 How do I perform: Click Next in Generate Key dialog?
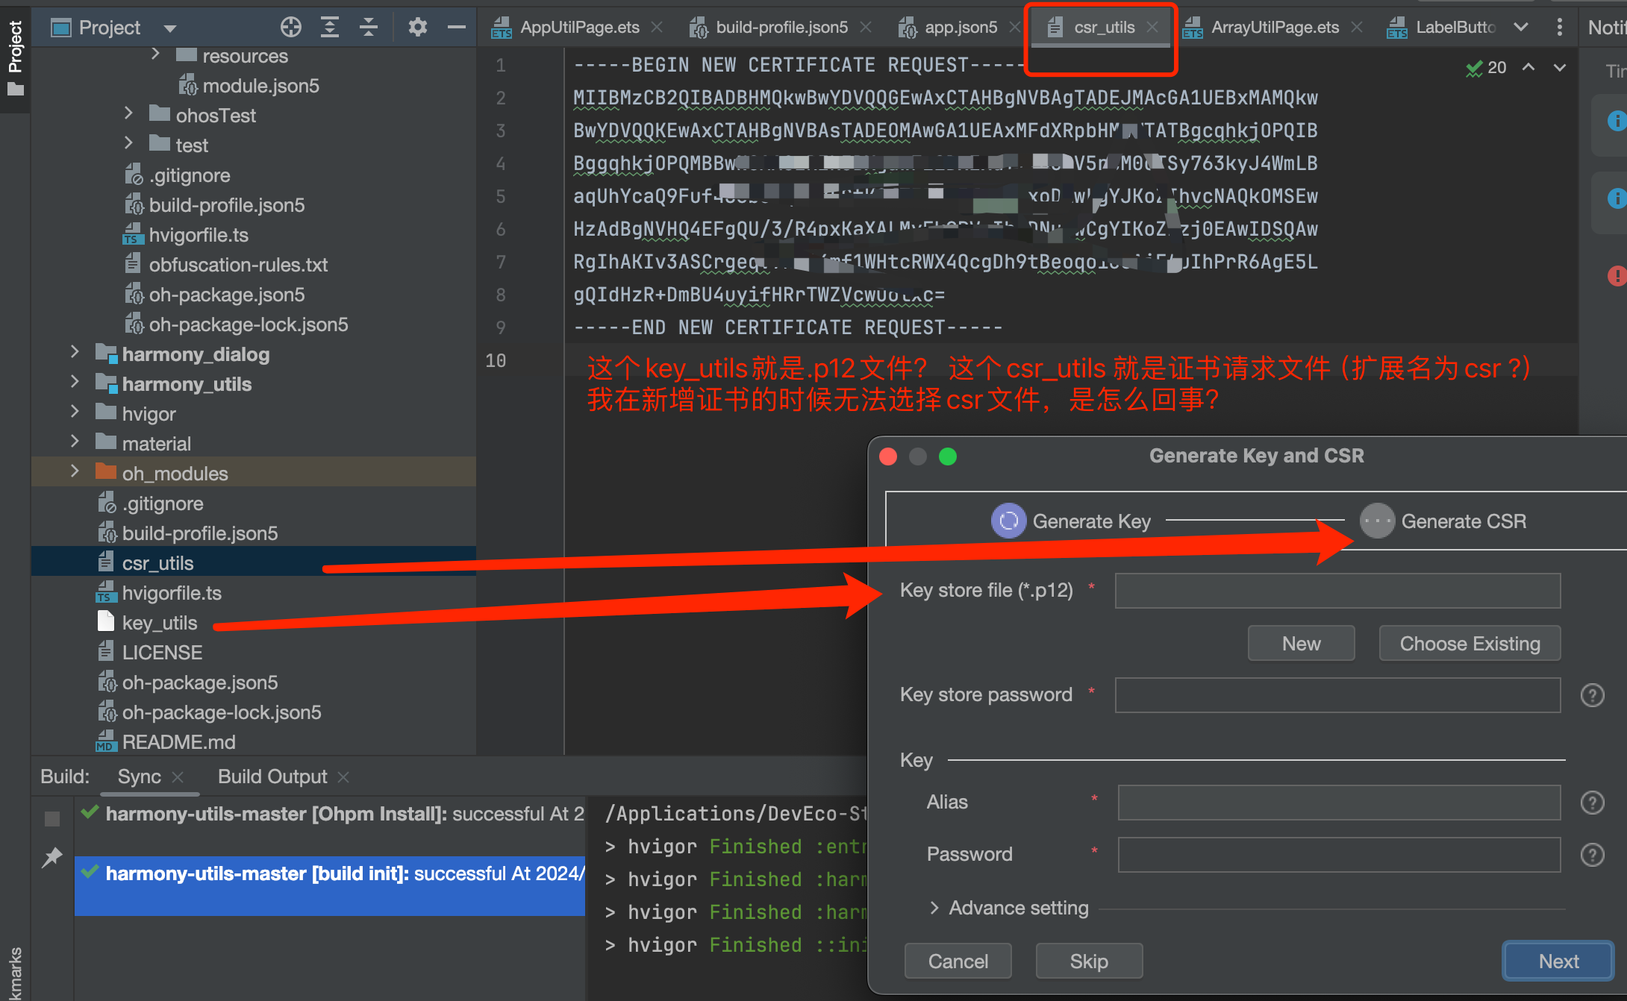click(1558, 961)
